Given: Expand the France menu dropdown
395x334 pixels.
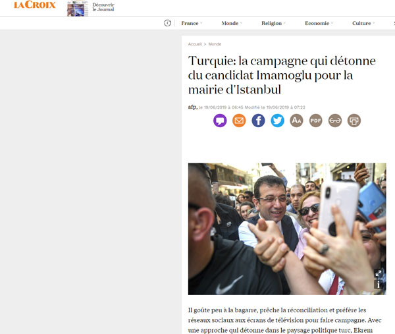Looking at the screenshot, I should point(192,23).
